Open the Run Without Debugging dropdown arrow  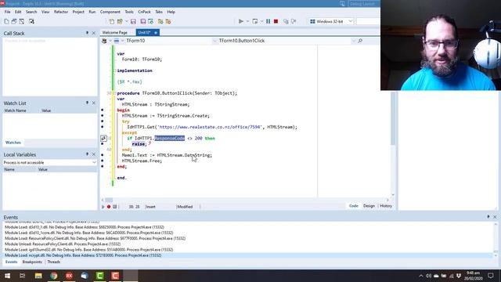point(261,21)
